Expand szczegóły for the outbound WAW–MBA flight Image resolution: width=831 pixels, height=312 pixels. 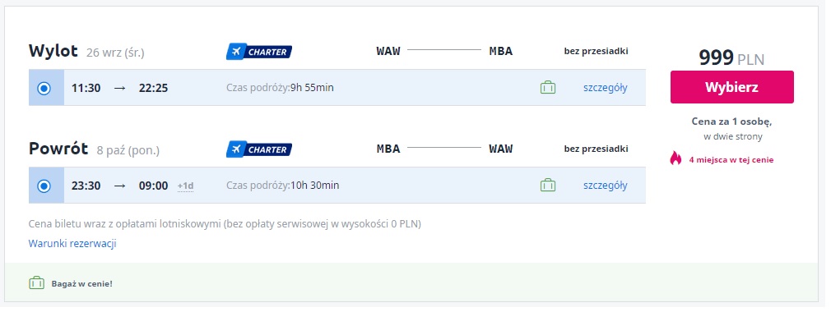coord(606,88)
